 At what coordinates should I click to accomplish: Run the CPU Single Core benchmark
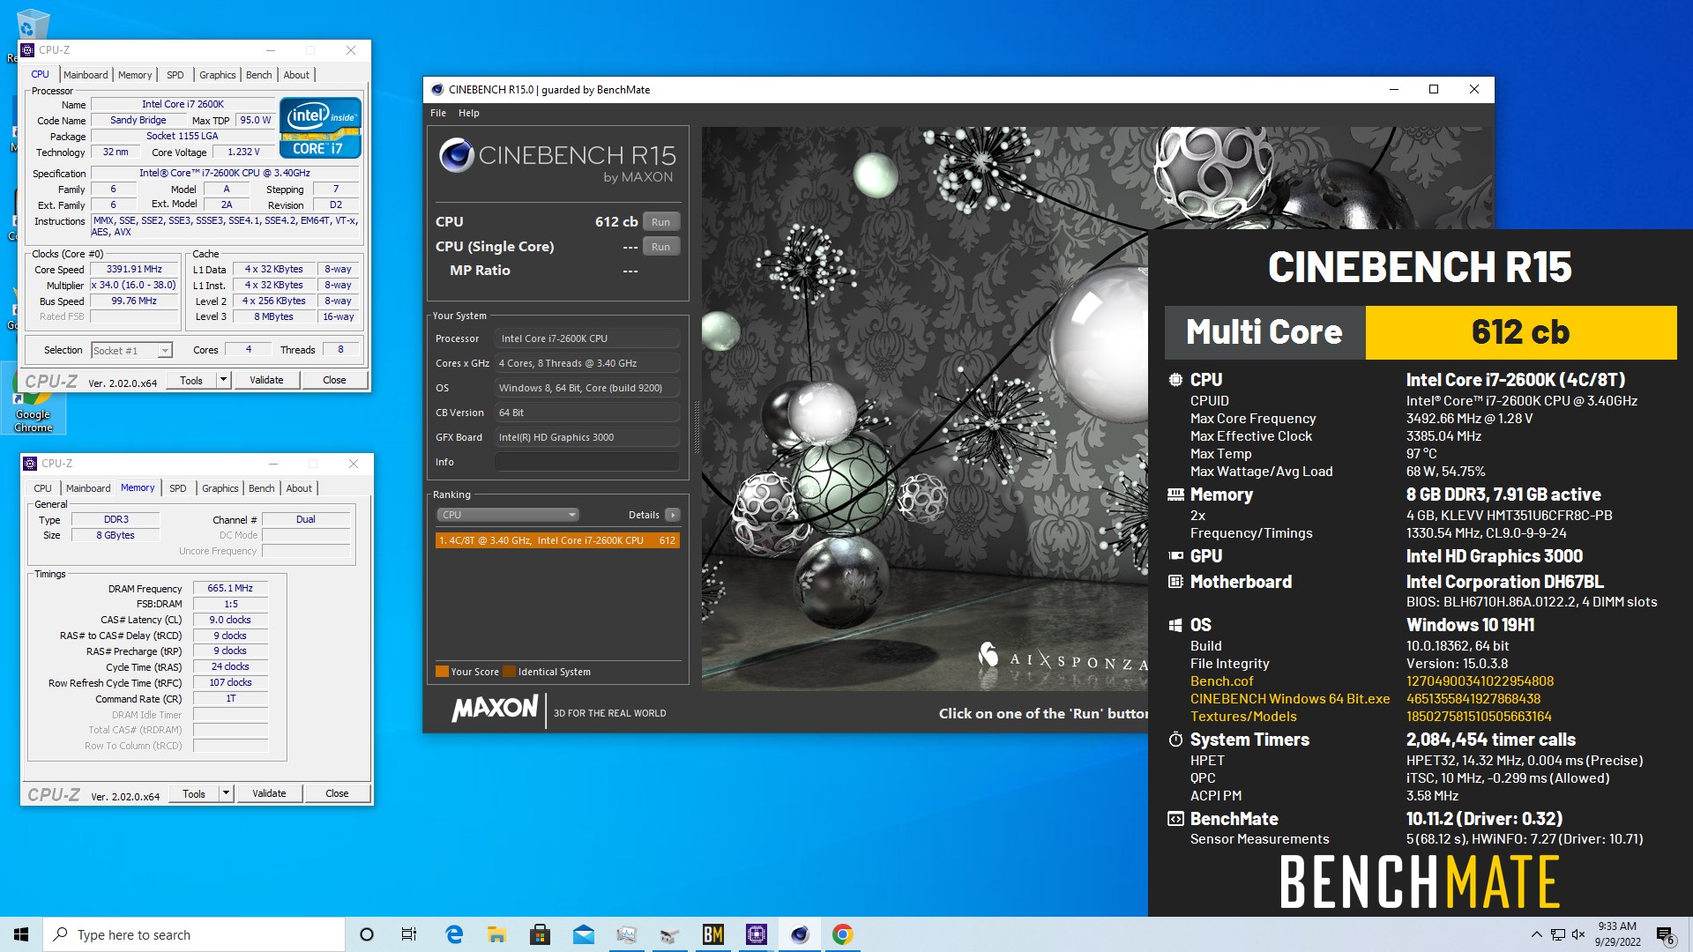pyautogui.click(x=660, y=247)
